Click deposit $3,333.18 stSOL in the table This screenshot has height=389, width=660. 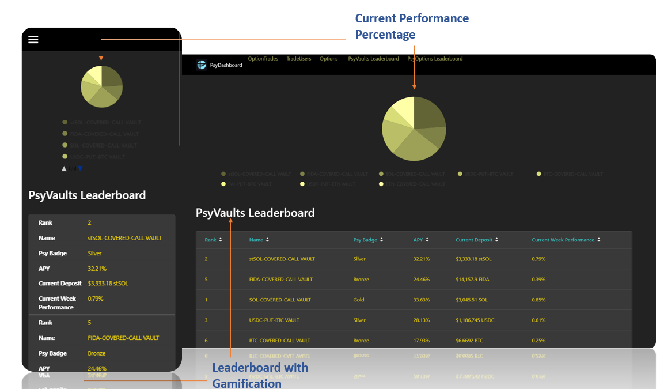coord(473,259)
